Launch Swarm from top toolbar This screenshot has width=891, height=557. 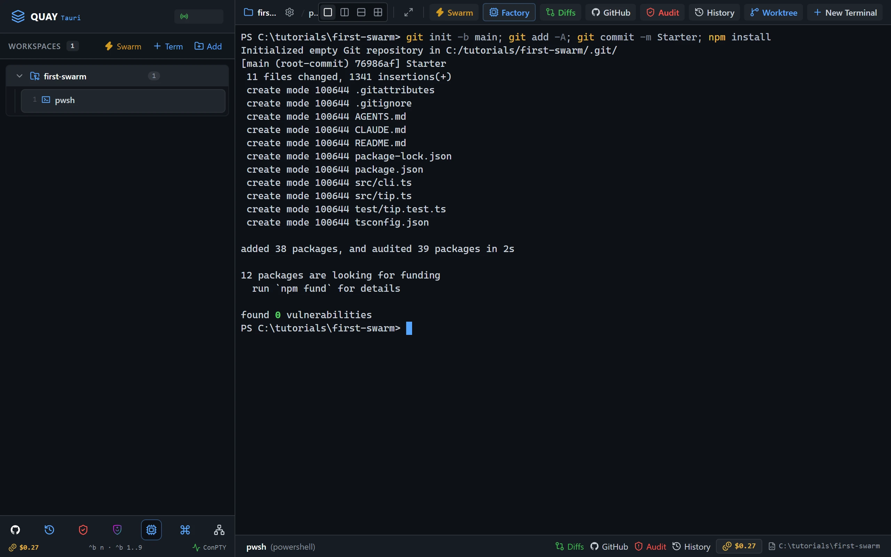click(x=454, y=13)
